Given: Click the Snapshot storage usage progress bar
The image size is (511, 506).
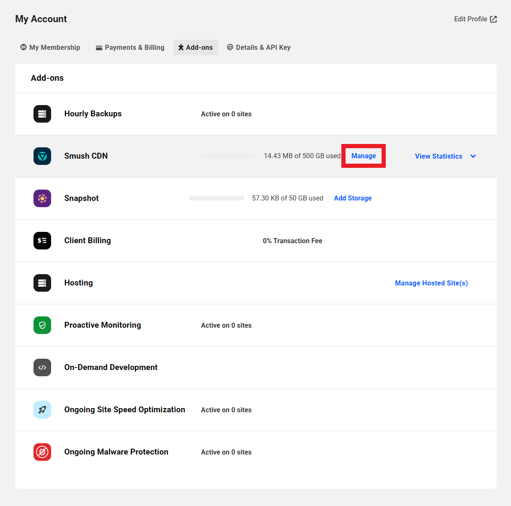Looking at the screenshot, I should click(217, 198).
